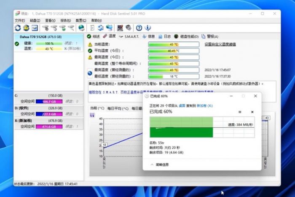Click the refresh icon in the toolbar
The height and width of the screenshot is (197, 295).
18,28
